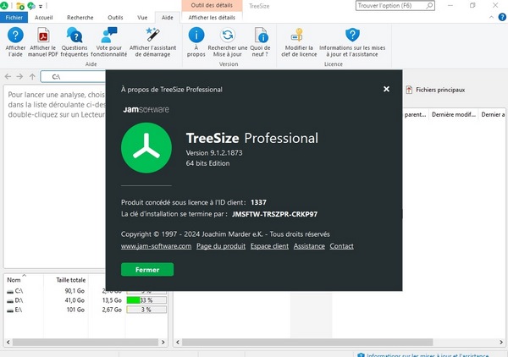This screenshot has height=357, width=508.
Task: Click the up one level arrow
Action: (32, 77)
